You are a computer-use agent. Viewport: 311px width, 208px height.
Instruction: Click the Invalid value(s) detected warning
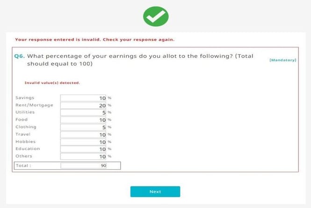[x=52, y=82]
